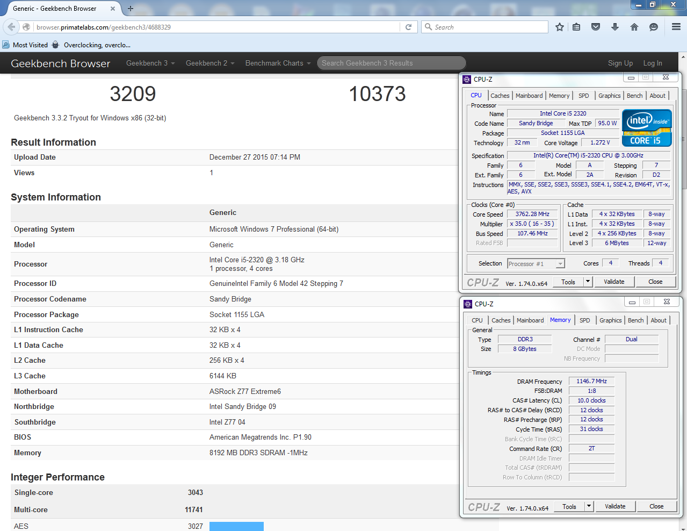Open the Overclocking bookmark
This screenshot has width=687, height=531.
click(91, 45)
